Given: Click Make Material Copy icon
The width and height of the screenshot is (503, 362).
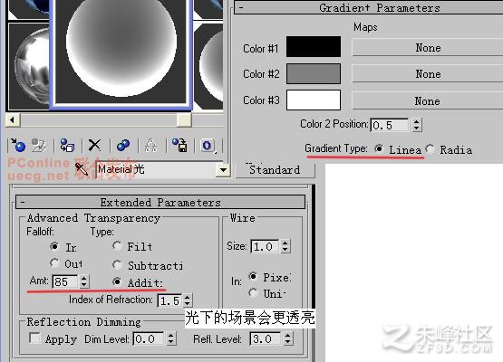Looking at the screenshot, I should click(123, 146).
